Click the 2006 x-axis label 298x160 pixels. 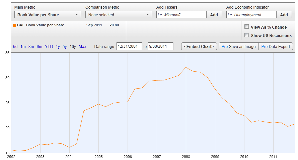point(128,157)
